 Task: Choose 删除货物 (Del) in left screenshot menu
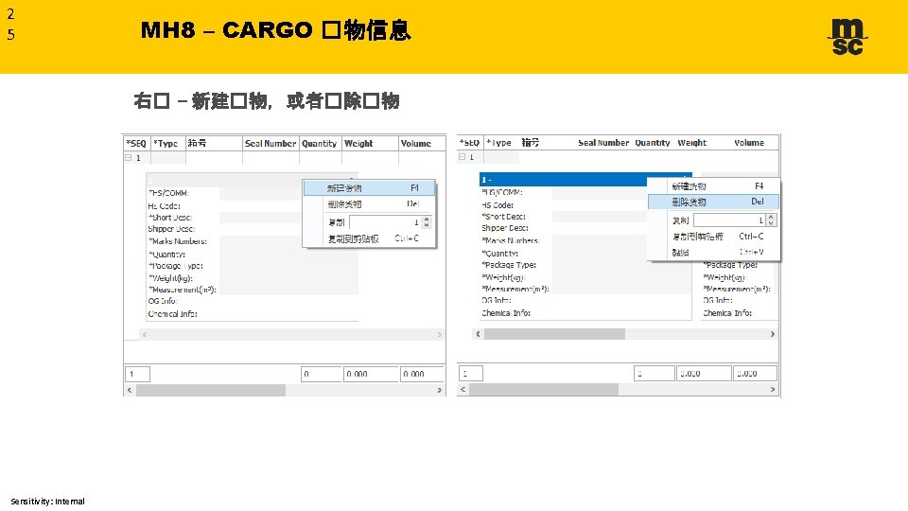[370, 204]
